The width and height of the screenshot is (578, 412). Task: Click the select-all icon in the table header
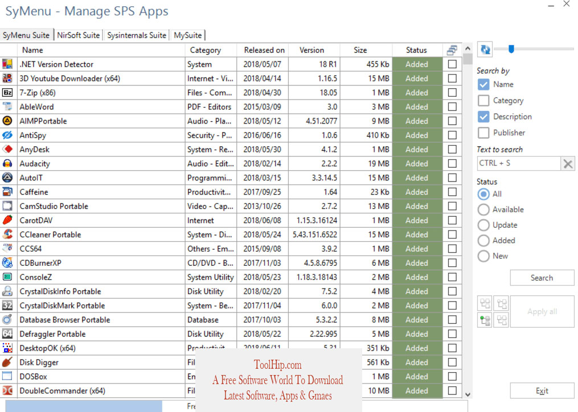452,50
